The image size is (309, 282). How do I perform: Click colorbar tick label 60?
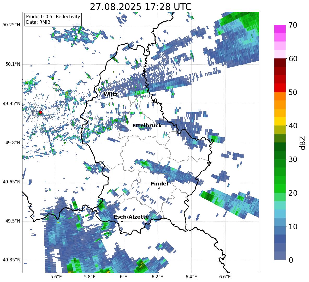tap(293, 59)
